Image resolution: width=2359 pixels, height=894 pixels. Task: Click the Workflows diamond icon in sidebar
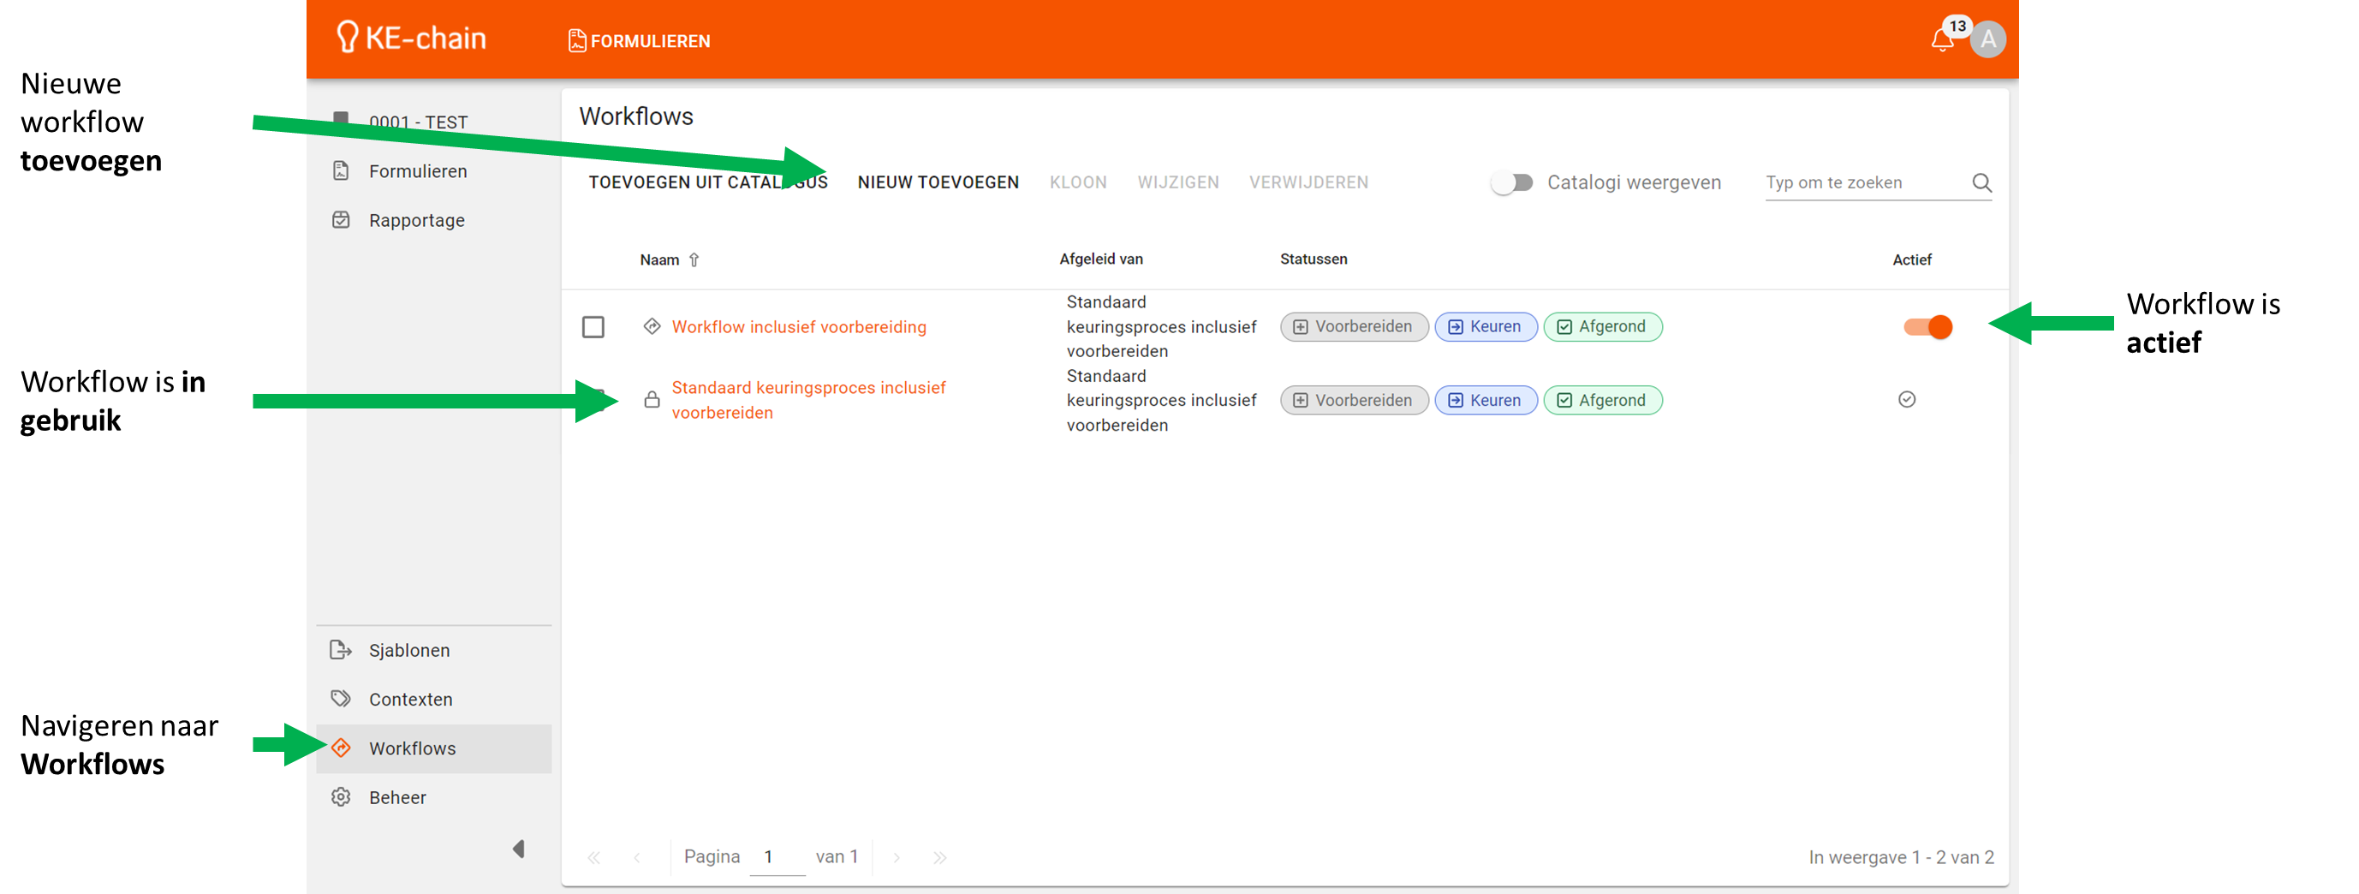(342, 748)
